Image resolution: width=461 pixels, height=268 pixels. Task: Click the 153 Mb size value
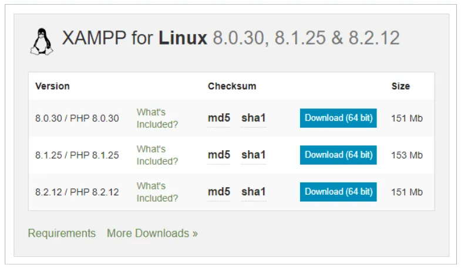click(x=407, y=155)
